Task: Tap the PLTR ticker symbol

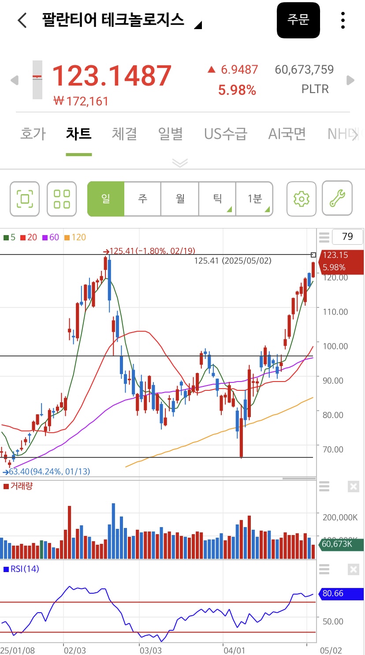Action: pos(315,89)
